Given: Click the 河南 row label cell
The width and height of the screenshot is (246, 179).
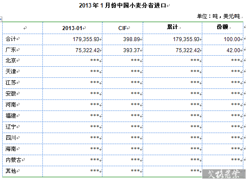Looking at the screenshot, I should click(x=23, y=105).
